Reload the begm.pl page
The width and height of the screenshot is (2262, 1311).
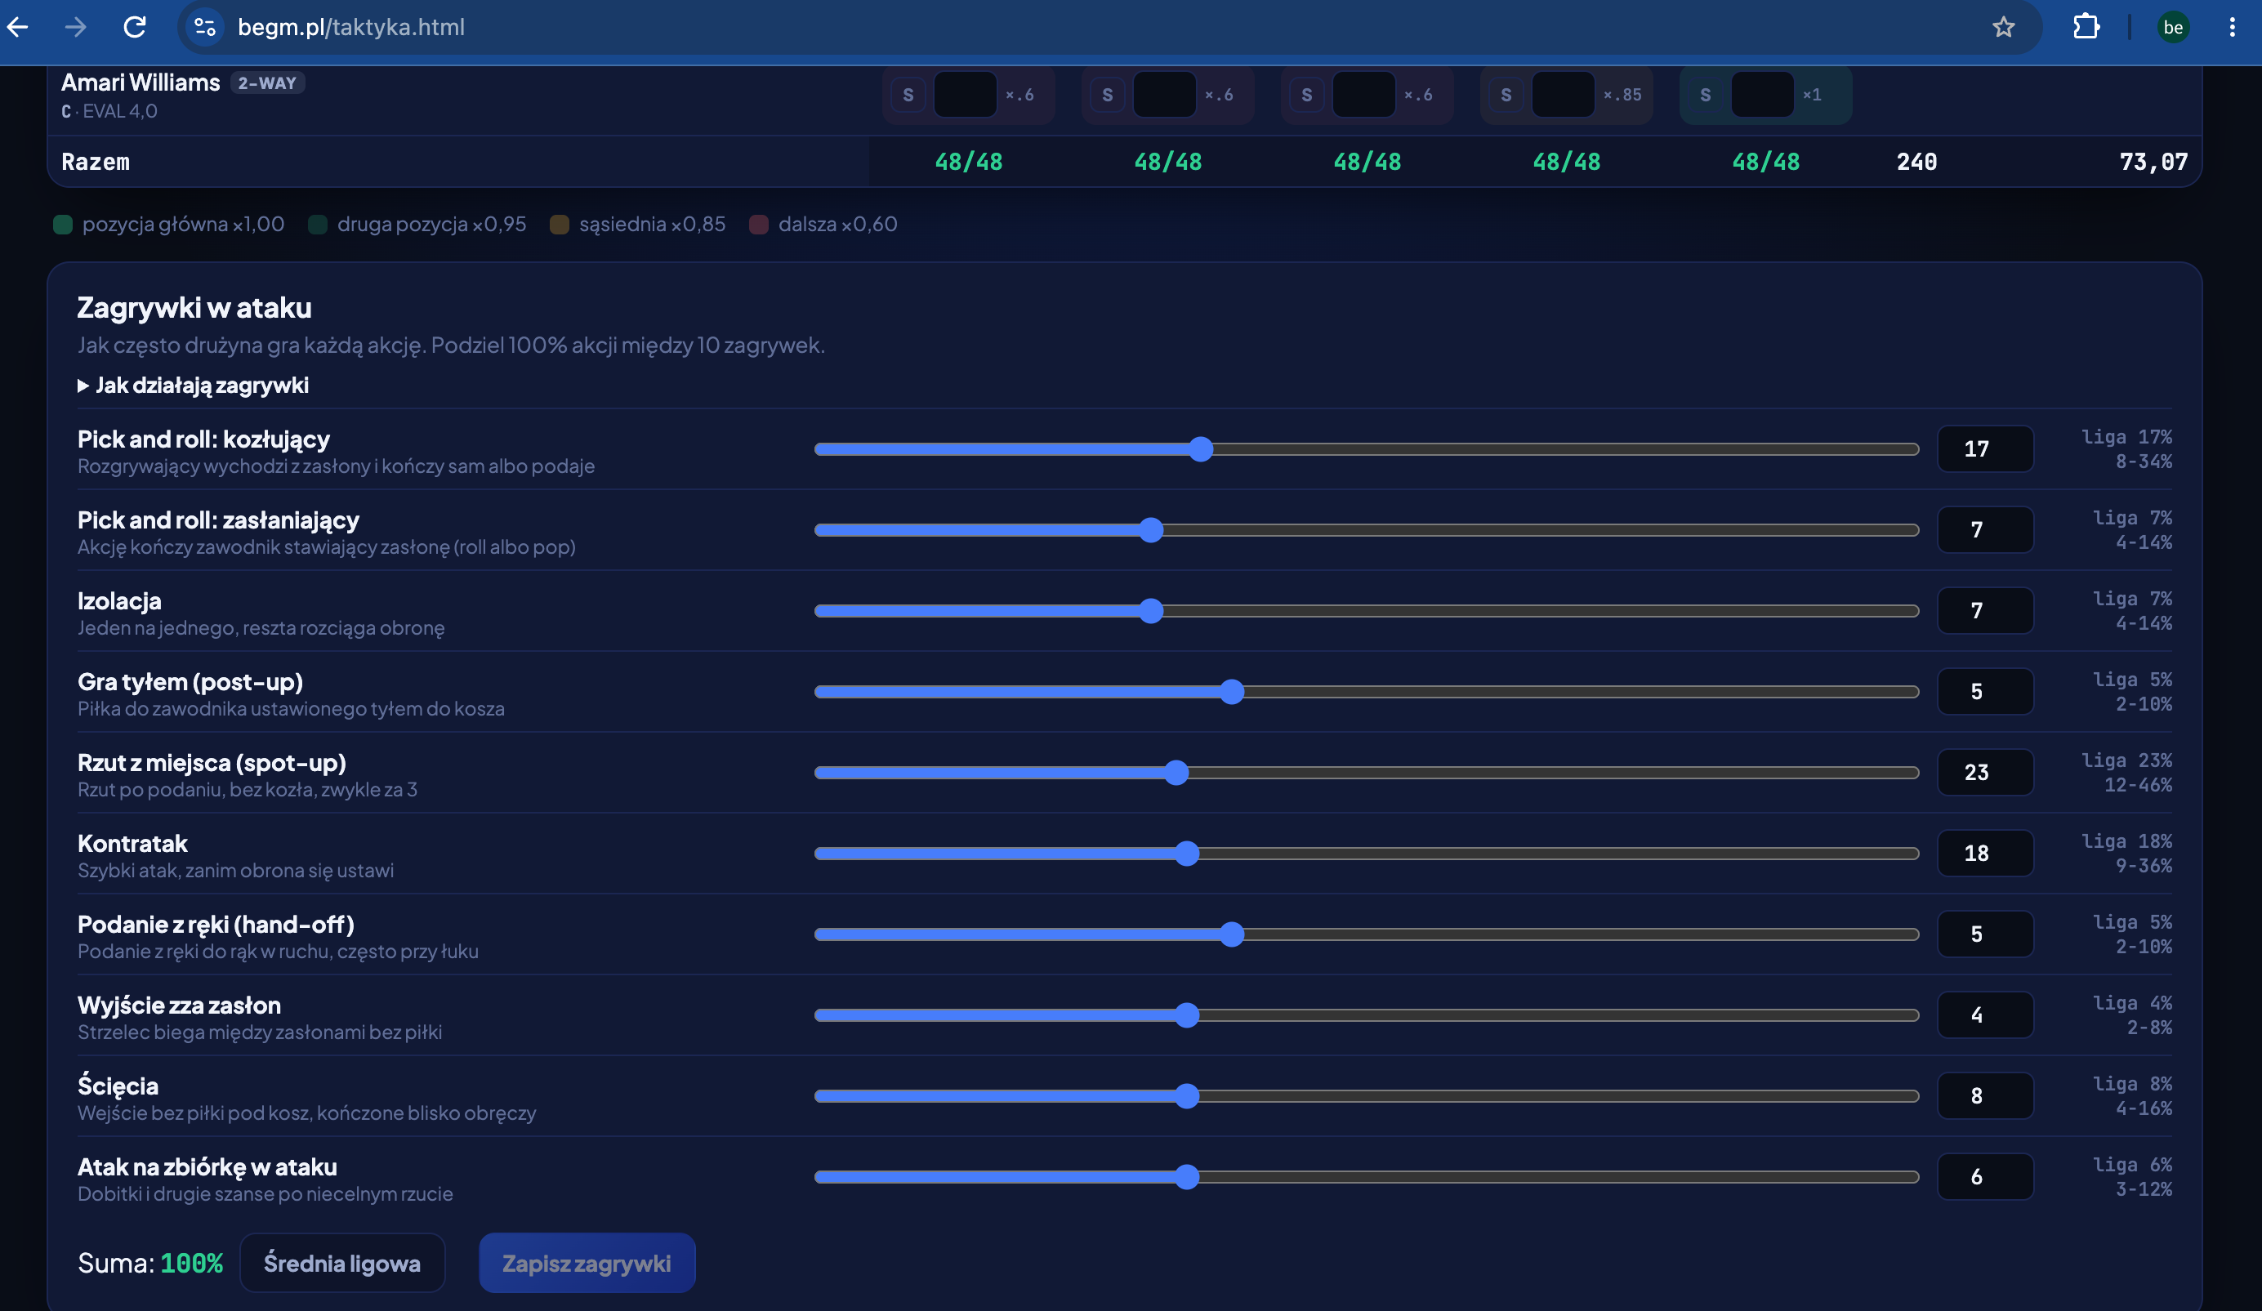pos(135,27)
